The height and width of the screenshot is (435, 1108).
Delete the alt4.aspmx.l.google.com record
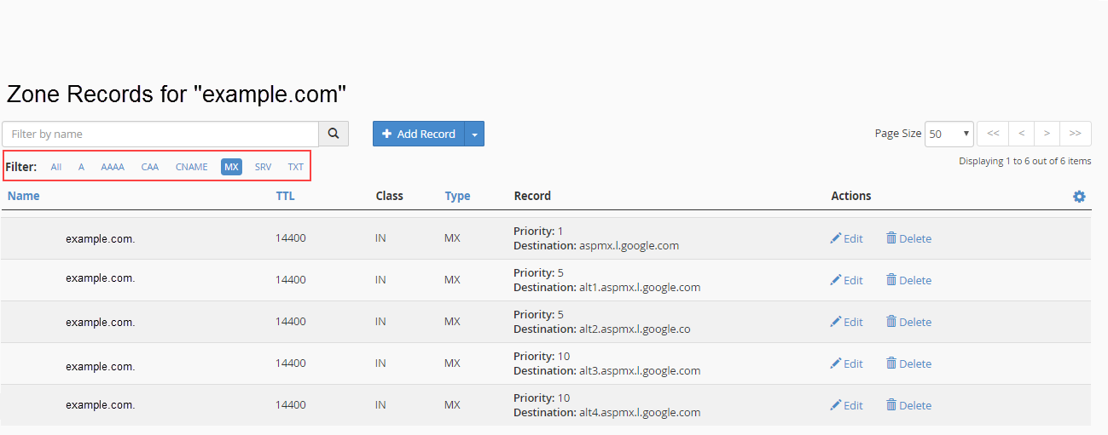pos(908,406)
